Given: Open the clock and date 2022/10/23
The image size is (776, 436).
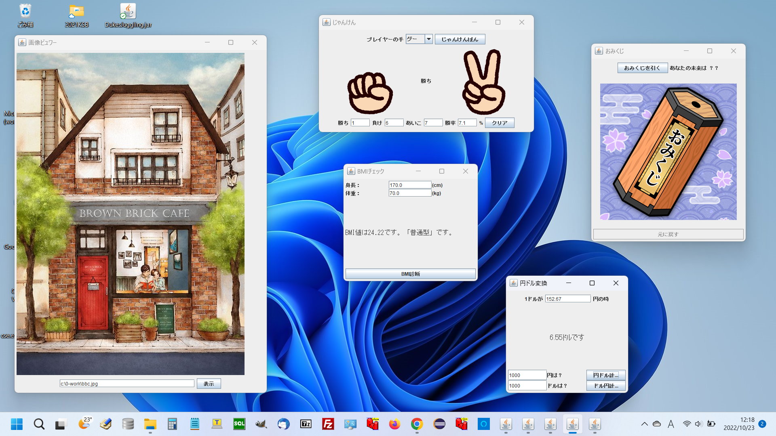Looking at the screenshot, I should click(x=739, y=424).
